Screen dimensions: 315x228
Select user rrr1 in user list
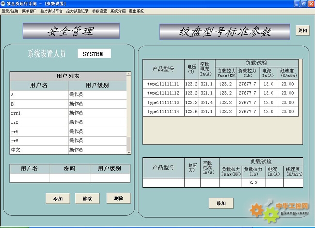39,113
